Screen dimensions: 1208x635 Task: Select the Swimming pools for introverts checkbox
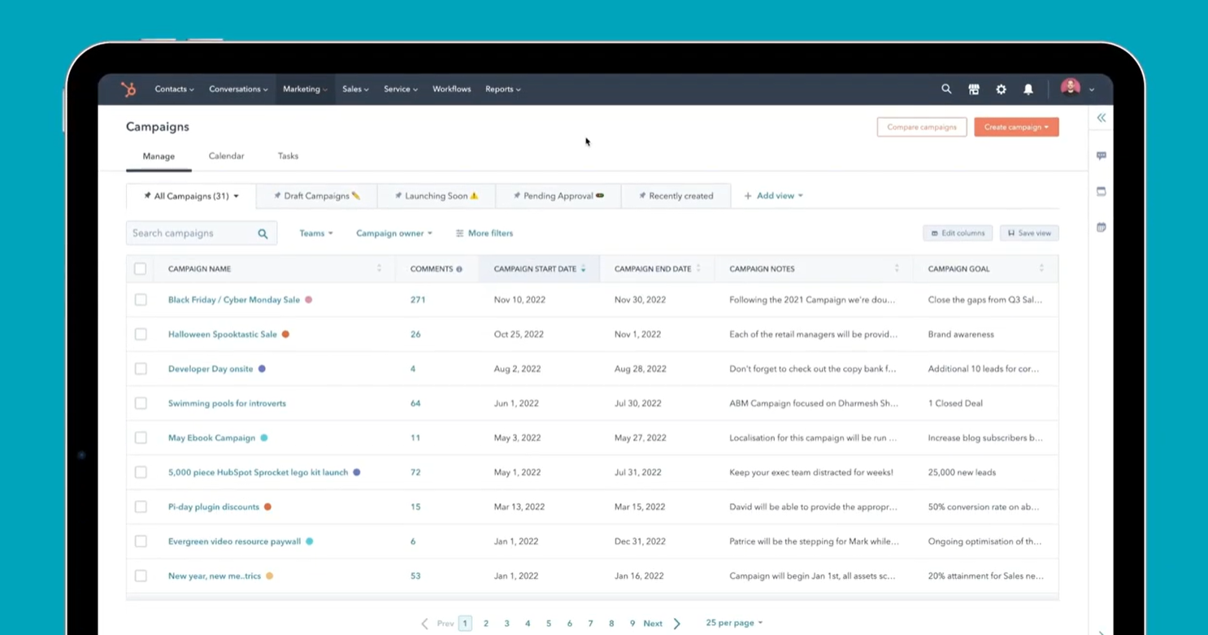point(141,403)
